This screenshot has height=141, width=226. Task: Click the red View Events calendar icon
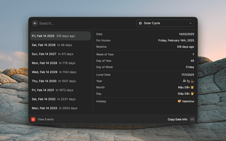pos(33,119)
